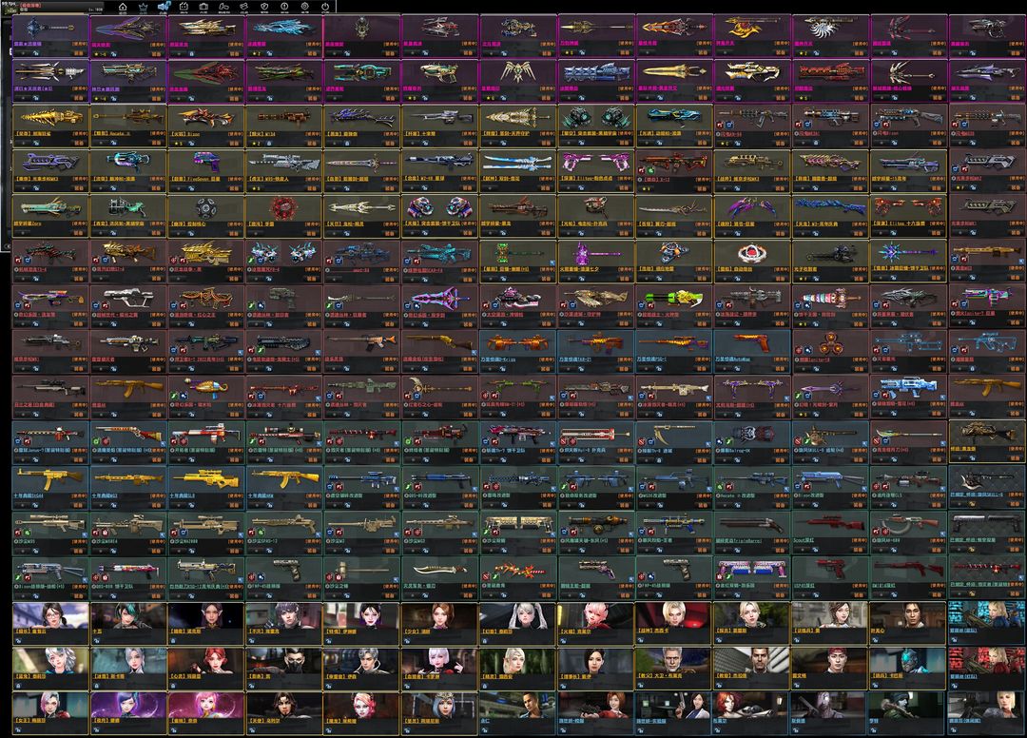Choose the pink-haired girl on pink background

(206, 714)
